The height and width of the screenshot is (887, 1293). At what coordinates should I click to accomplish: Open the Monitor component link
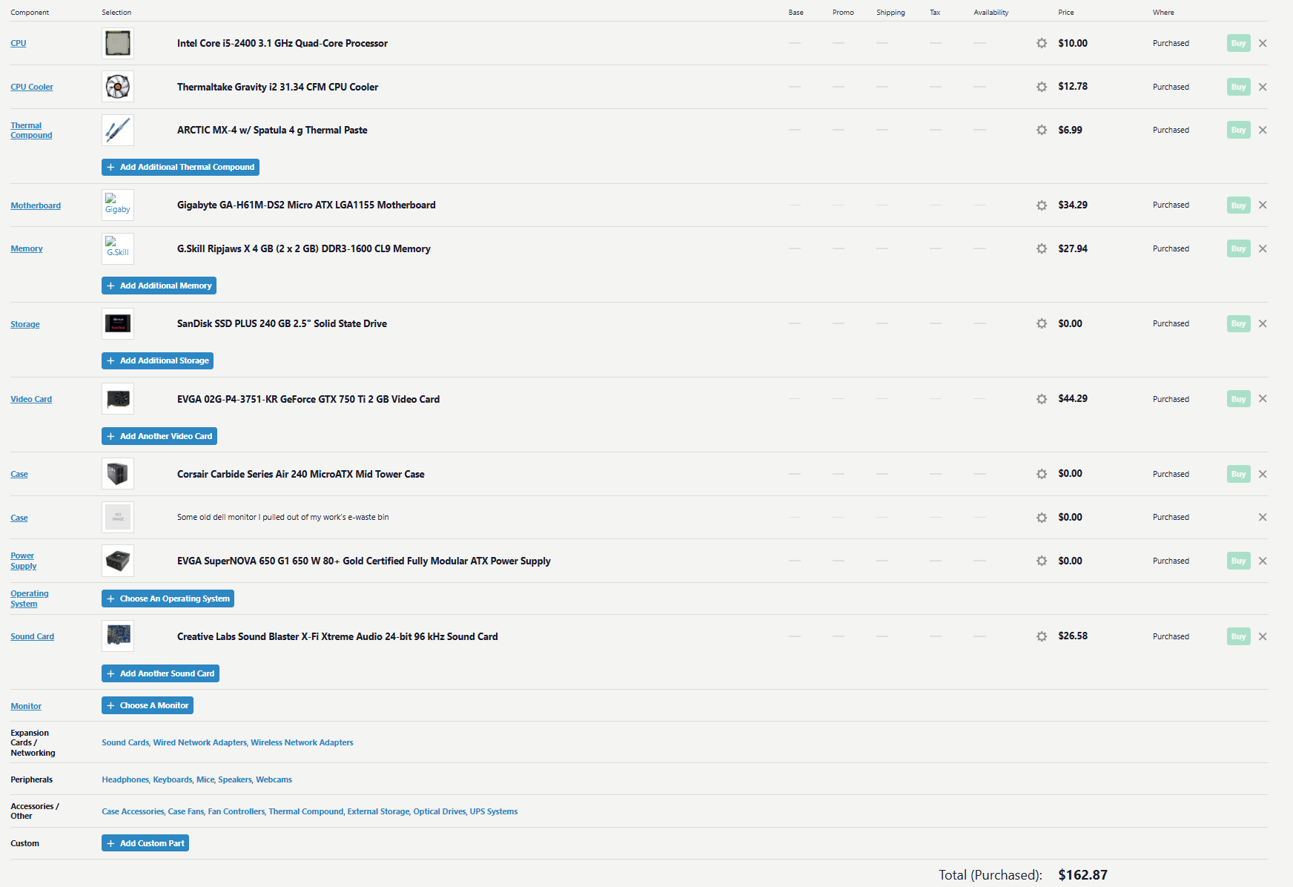point(26,706)
